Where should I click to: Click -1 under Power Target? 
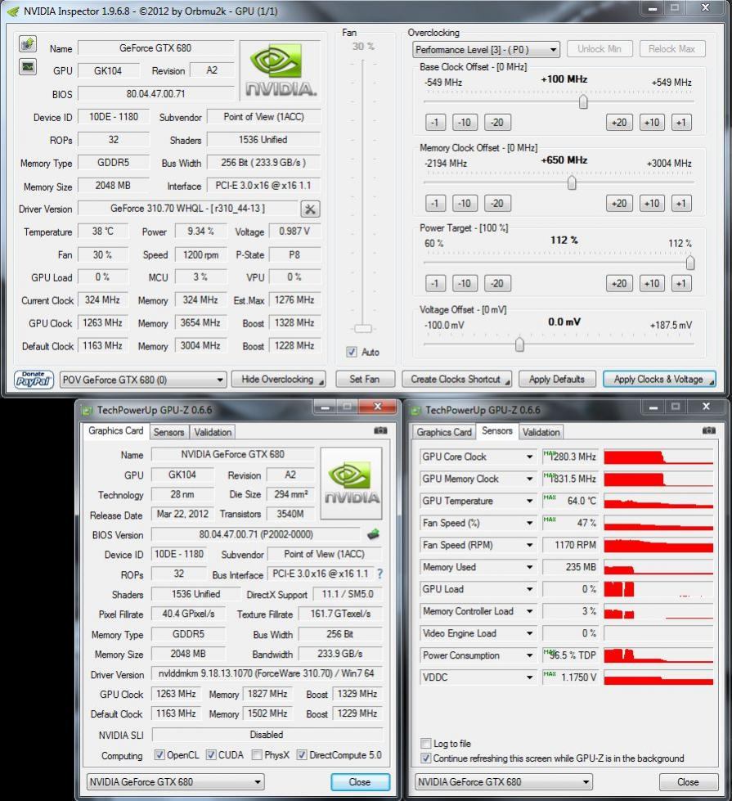(435, 284)
